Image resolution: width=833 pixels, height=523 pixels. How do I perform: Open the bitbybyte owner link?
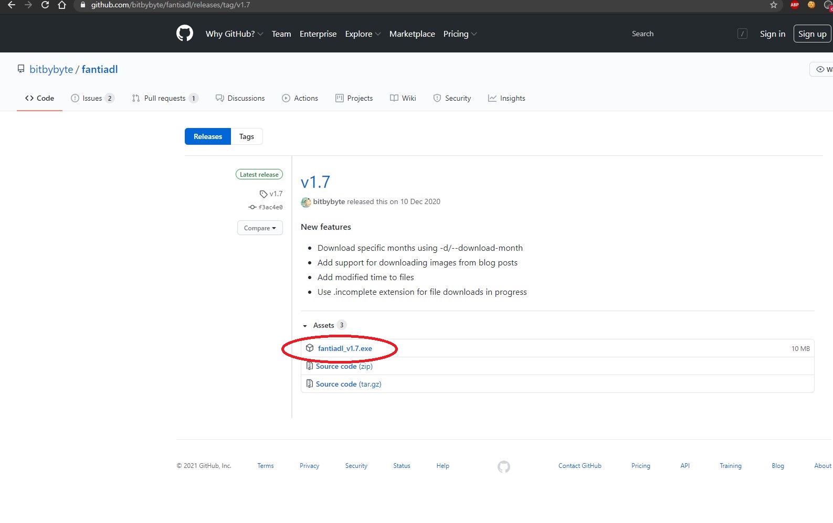click(51, 69)
